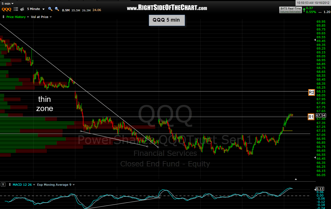Click the -0.24 MACD axis label
Screen dimensions: 331x209
click(x=320, y=208)
